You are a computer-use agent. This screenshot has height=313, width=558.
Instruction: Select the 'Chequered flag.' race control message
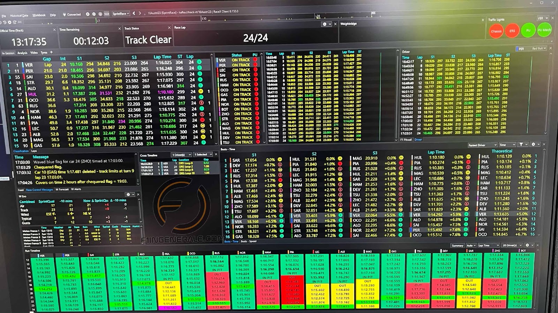point(48,167)
